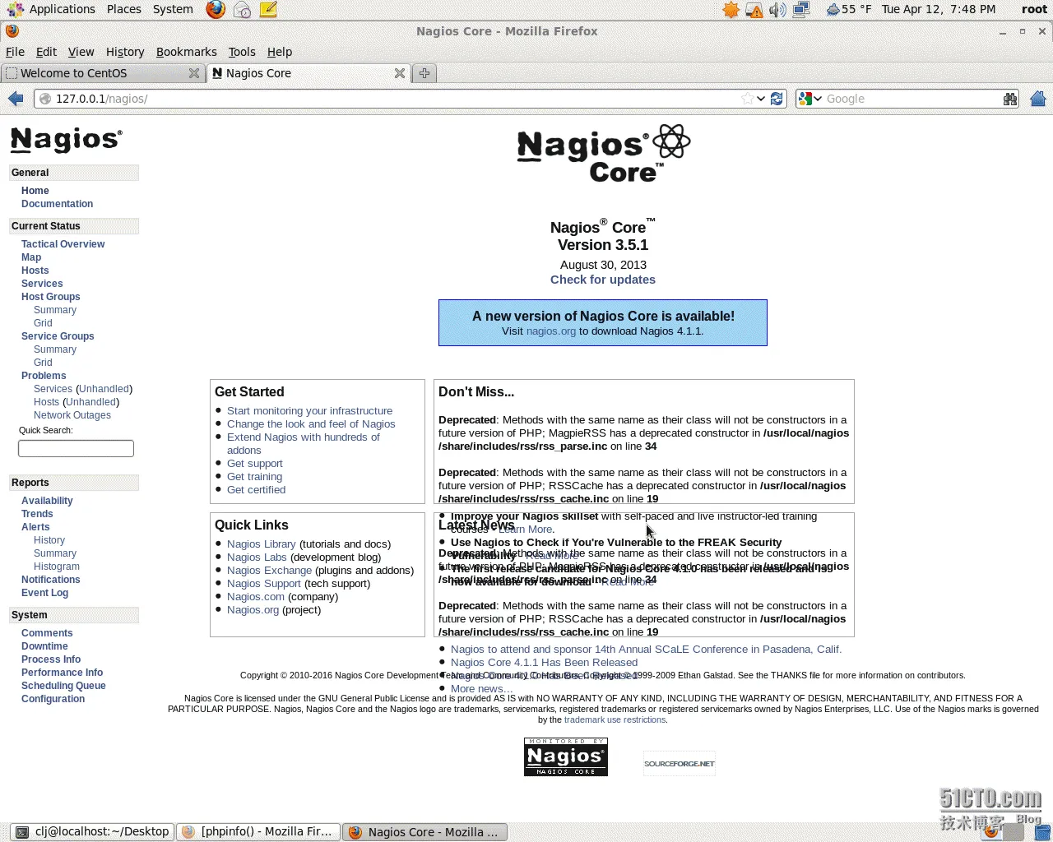Screen dimensions: 1053x842
Task: Click the trademark use restrictions link
Action: coord(615,719)
